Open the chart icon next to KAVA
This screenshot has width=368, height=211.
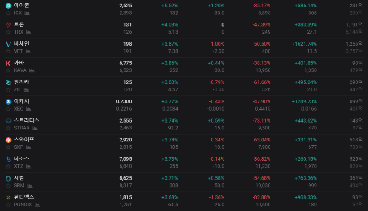[32, 70]
